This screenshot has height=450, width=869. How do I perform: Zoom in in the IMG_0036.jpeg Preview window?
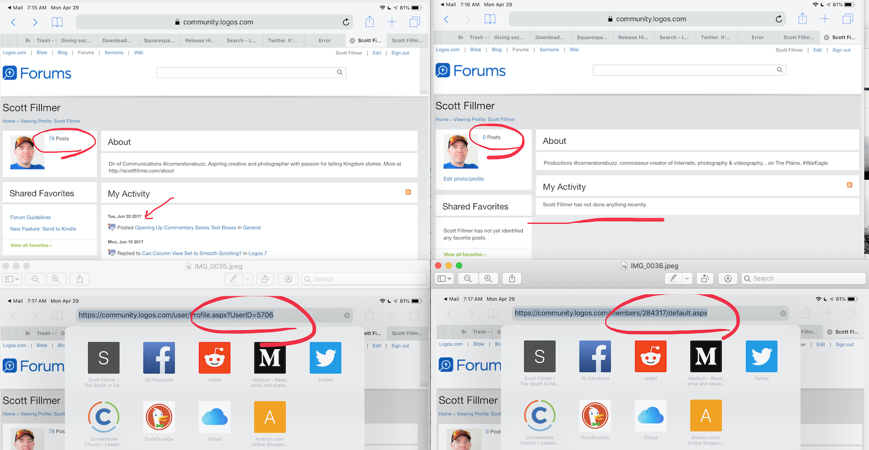488,279
